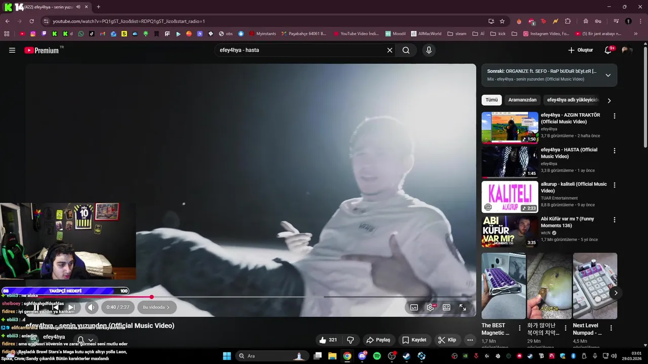Clear the search box with X
This screenshot has height=364, width=648.
pyautogui.click(x=390, y=50)
